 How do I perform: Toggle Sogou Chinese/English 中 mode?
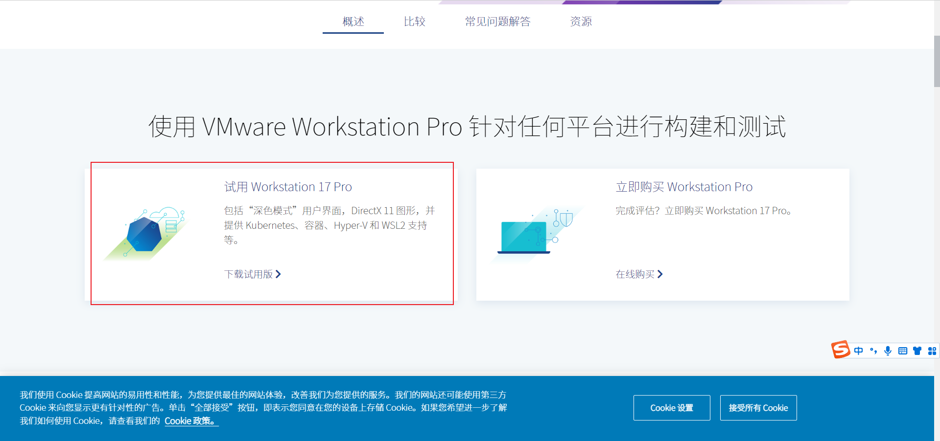pos(858,351)
